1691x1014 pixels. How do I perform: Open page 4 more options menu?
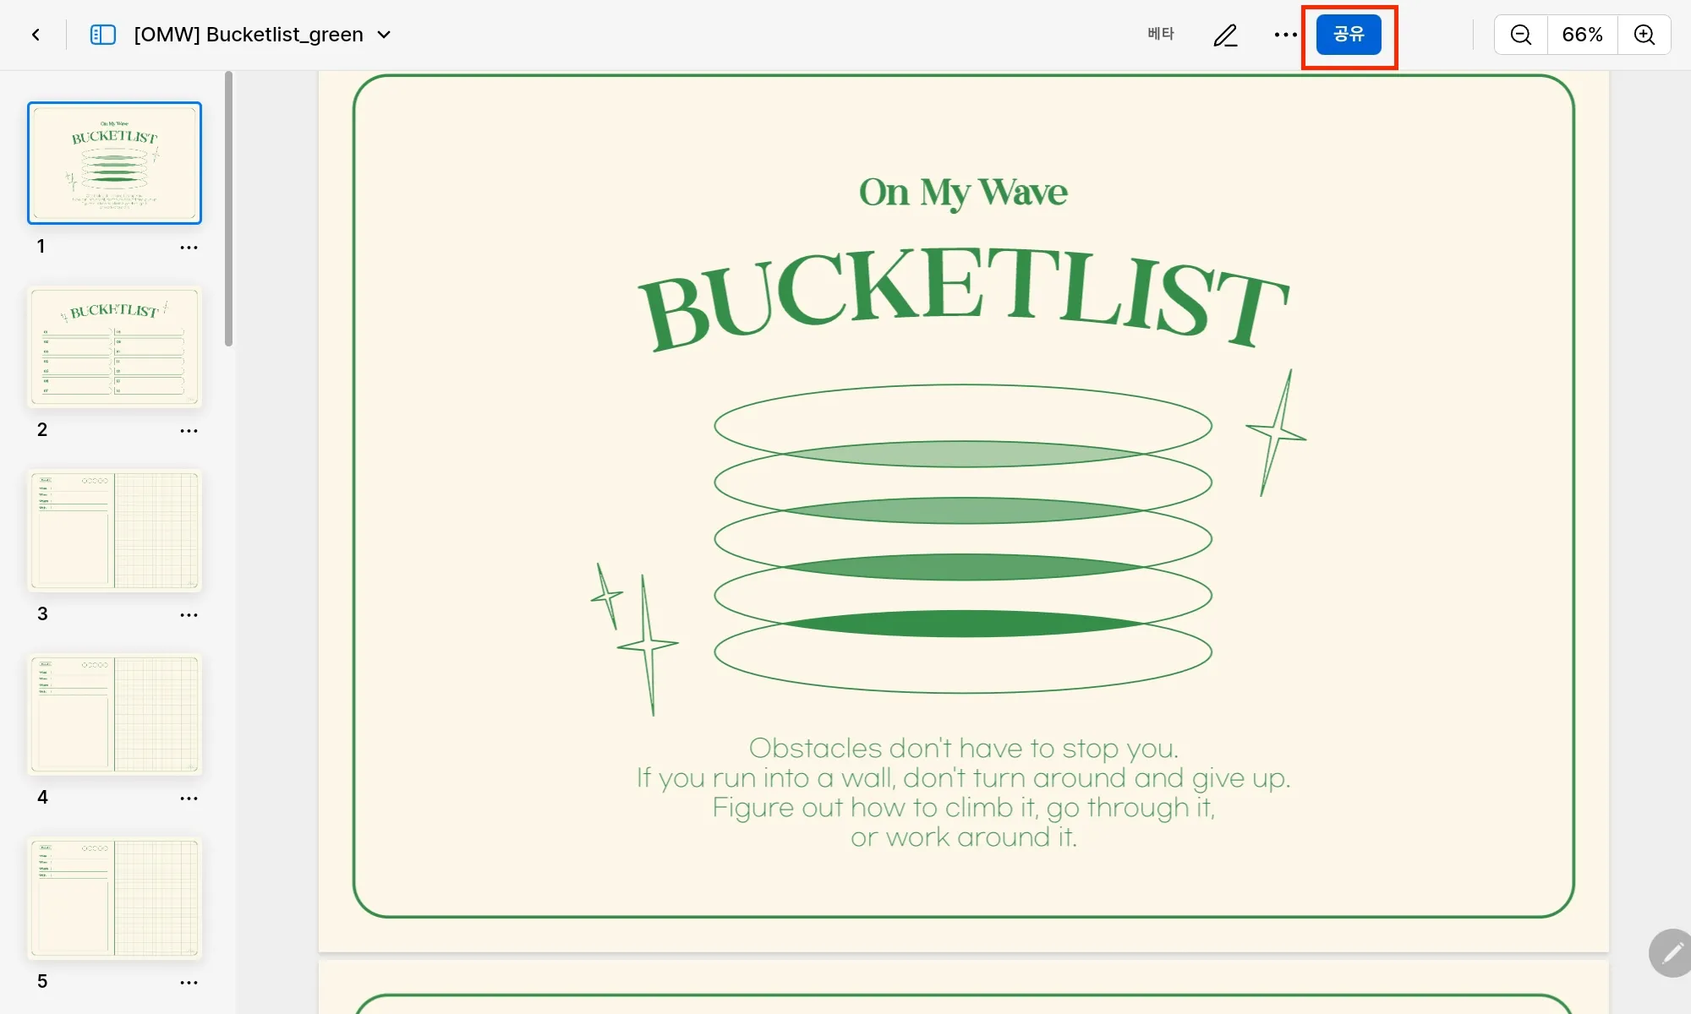[189, 799]
